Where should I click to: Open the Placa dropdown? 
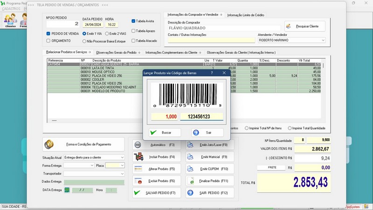(x=122, y=165)
